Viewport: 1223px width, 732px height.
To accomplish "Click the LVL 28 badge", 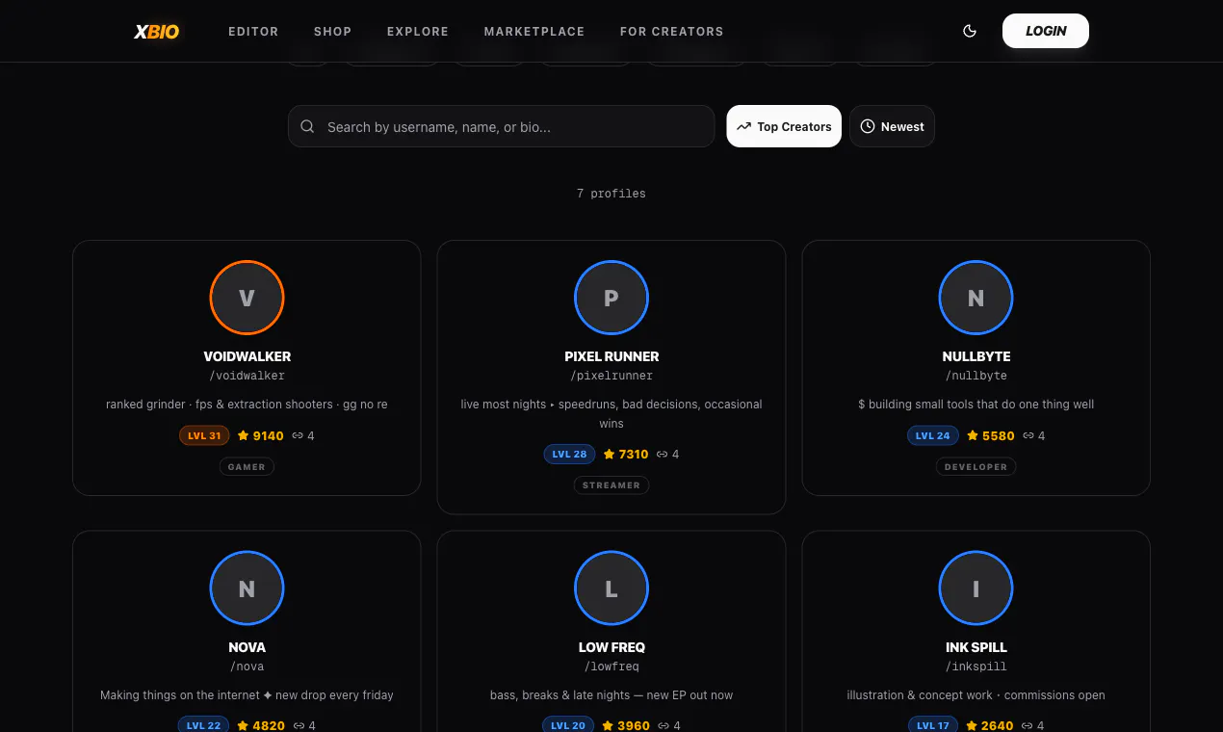I will [x=569, y=454].
